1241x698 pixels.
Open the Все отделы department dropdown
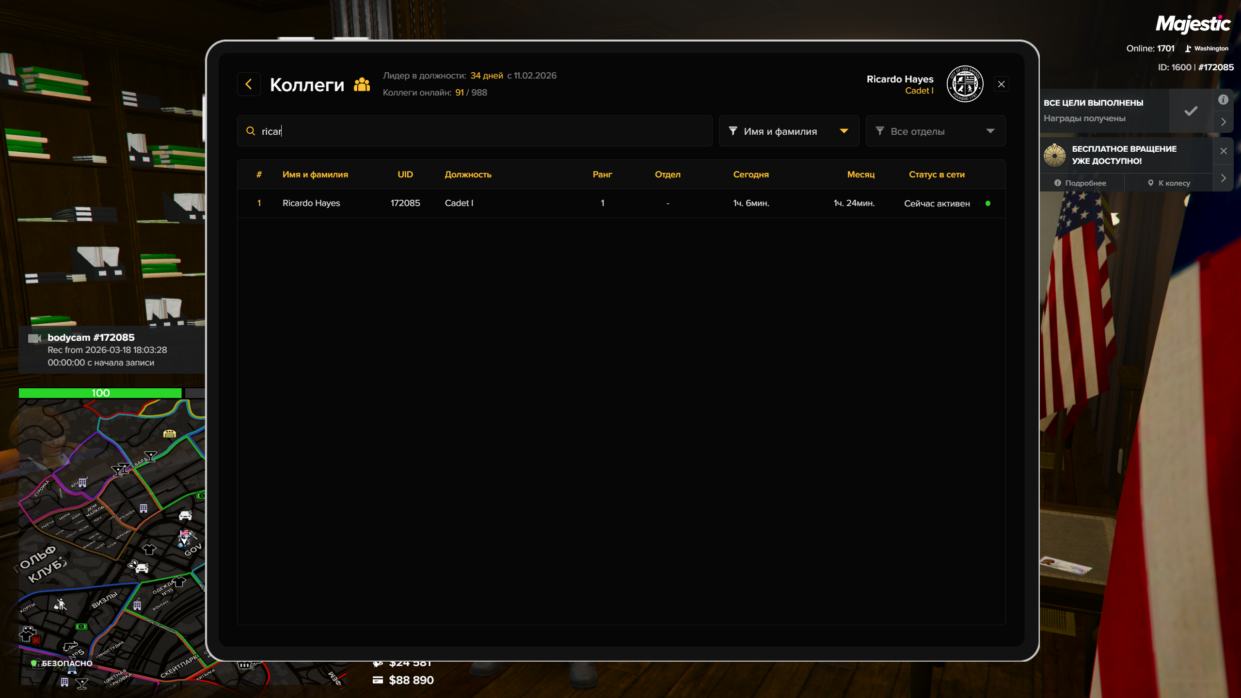(935, 131)
